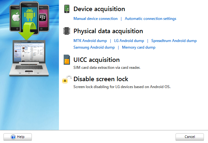
Task: Select Spreadtrum Android dump
Action: (174, 41)
